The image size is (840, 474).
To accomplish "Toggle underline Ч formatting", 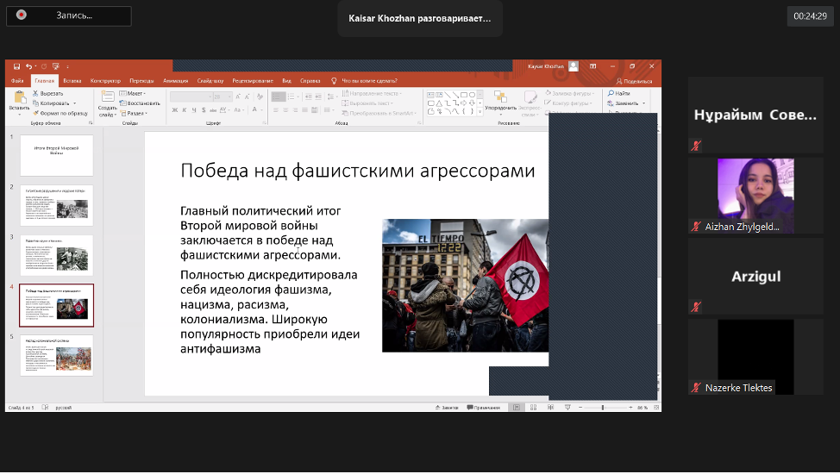I will [x=194, y=109].
